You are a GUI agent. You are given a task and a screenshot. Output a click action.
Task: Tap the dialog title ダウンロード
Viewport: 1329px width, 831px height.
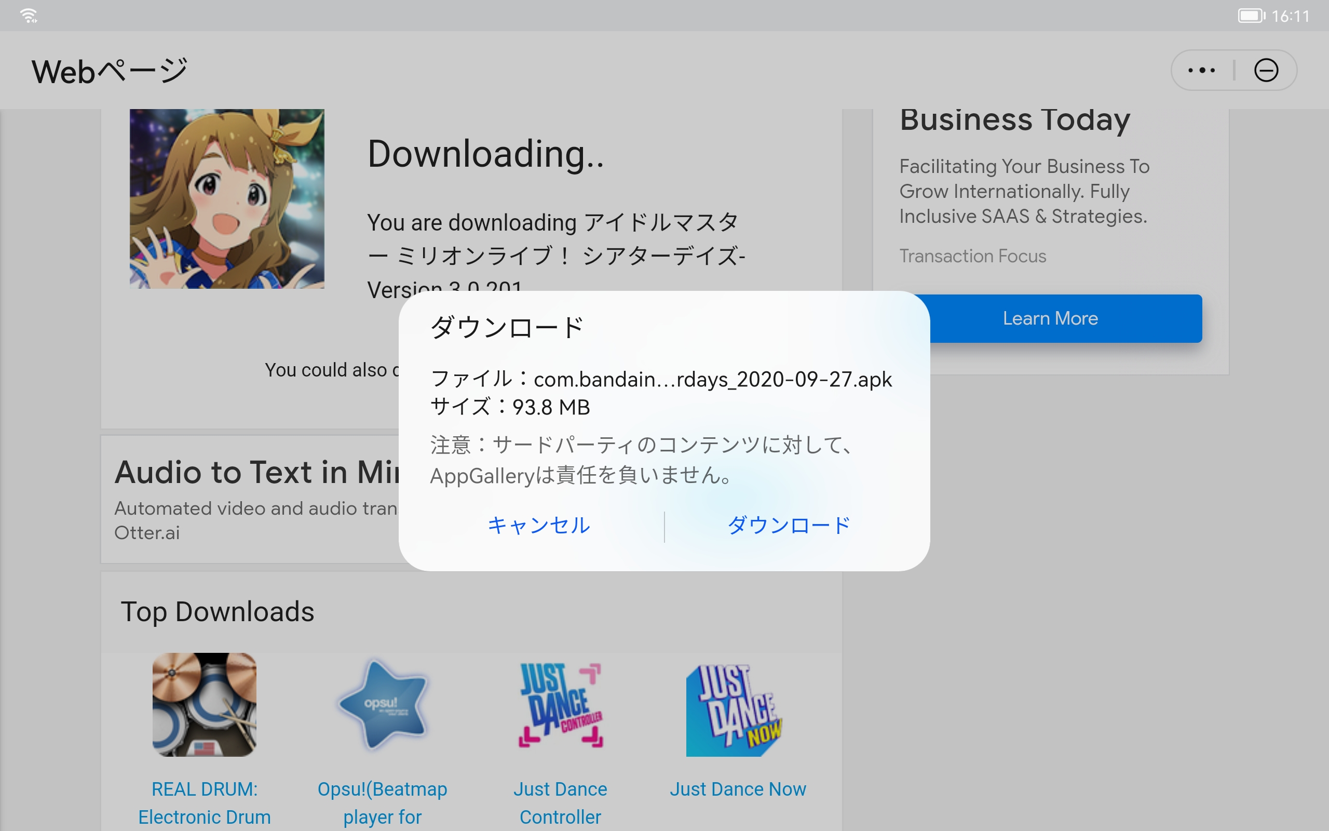click(x=507, y=328)
